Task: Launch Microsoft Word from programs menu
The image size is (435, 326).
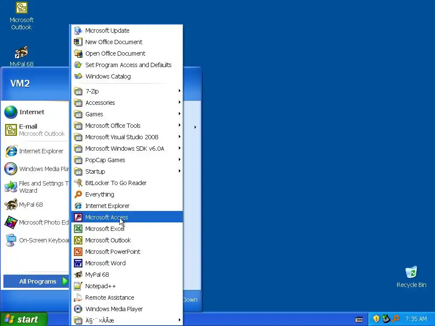Action: point(127,263)
